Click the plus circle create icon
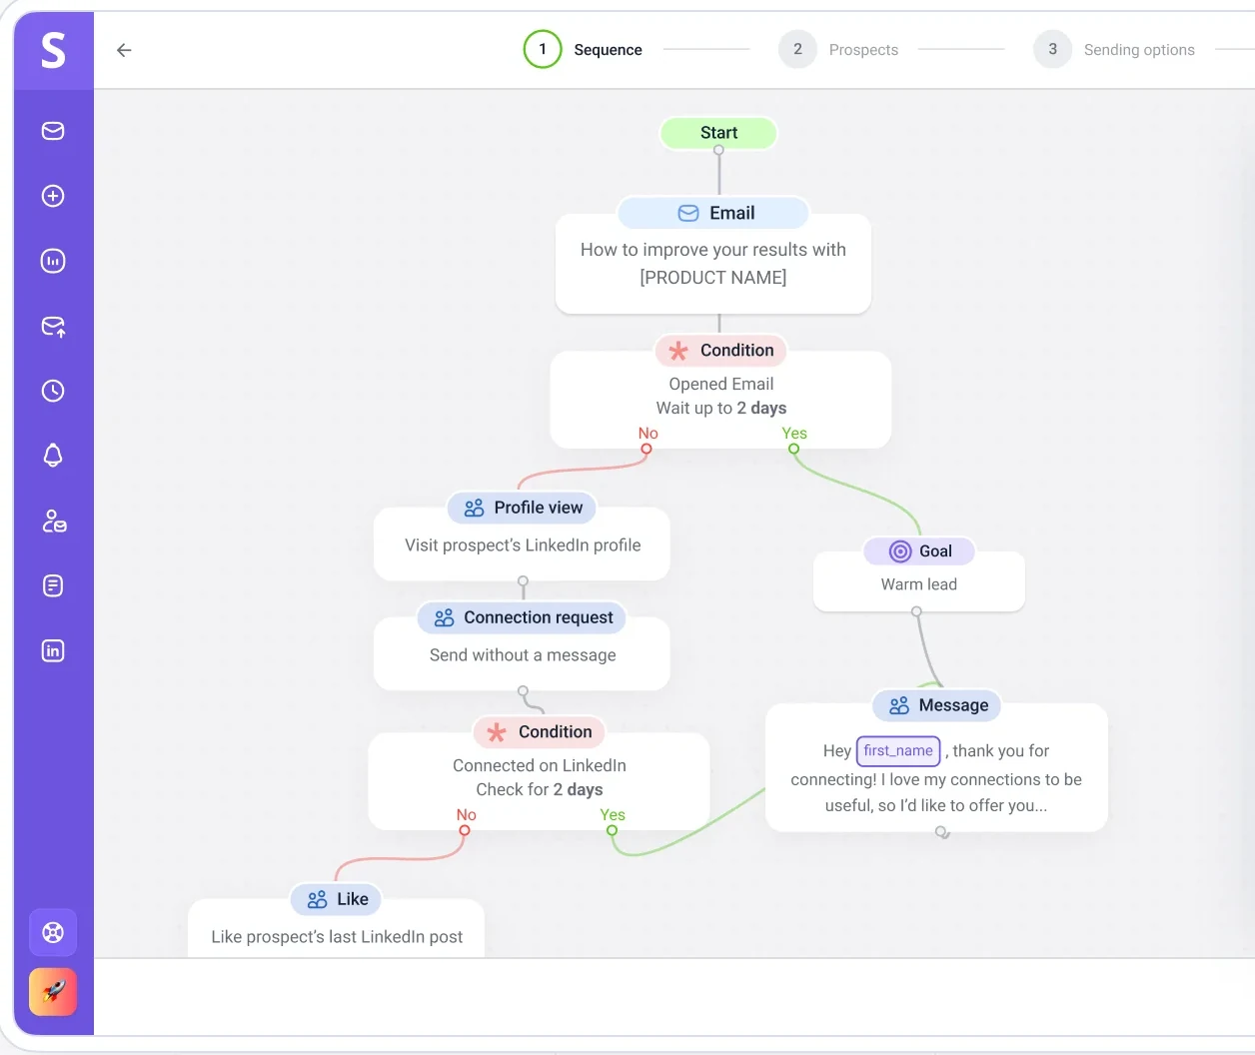Viewport: 1255px width, 1055px height. [x=53, y=196]
